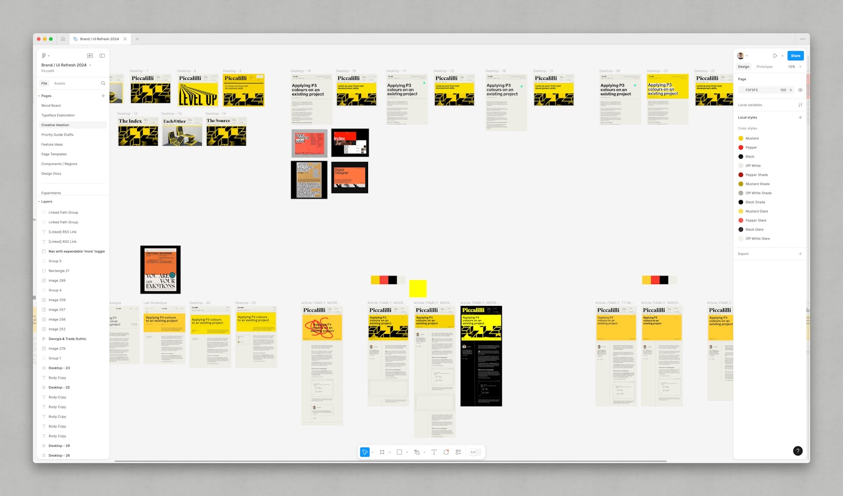Switch to the Prototype tab
The image size is (843, 496).
(x=764, y=67)
